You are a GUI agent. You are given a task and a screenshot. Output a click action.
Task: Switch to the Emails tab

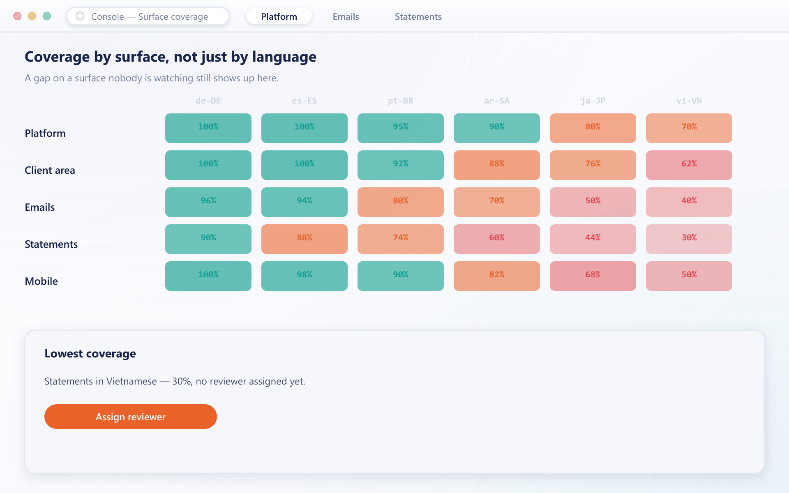[x=346, y=16]
